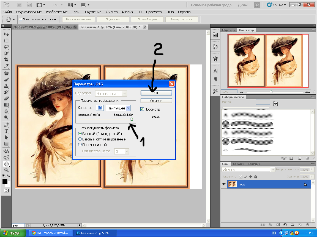Select the Zoom tool in toolbox

[6, 170]
